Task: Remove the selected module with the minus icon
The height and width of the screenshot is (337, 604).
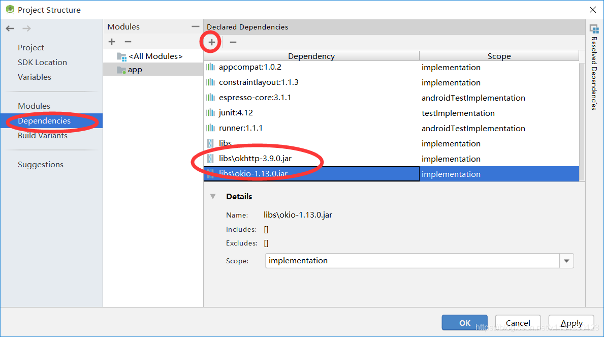Action: 128,42
